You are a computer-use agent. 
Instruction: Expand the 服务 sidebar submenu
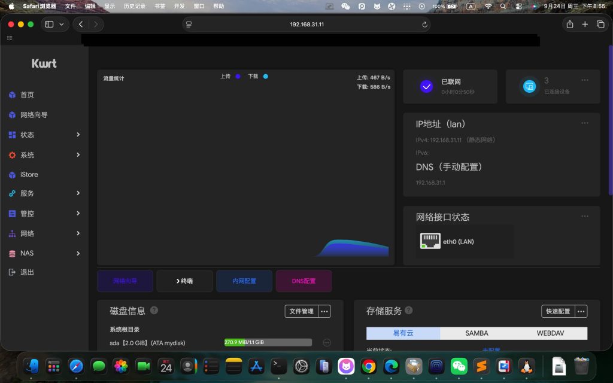[78, 193]
